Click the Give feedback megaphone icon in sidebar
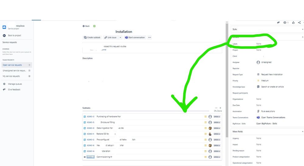 4,90
